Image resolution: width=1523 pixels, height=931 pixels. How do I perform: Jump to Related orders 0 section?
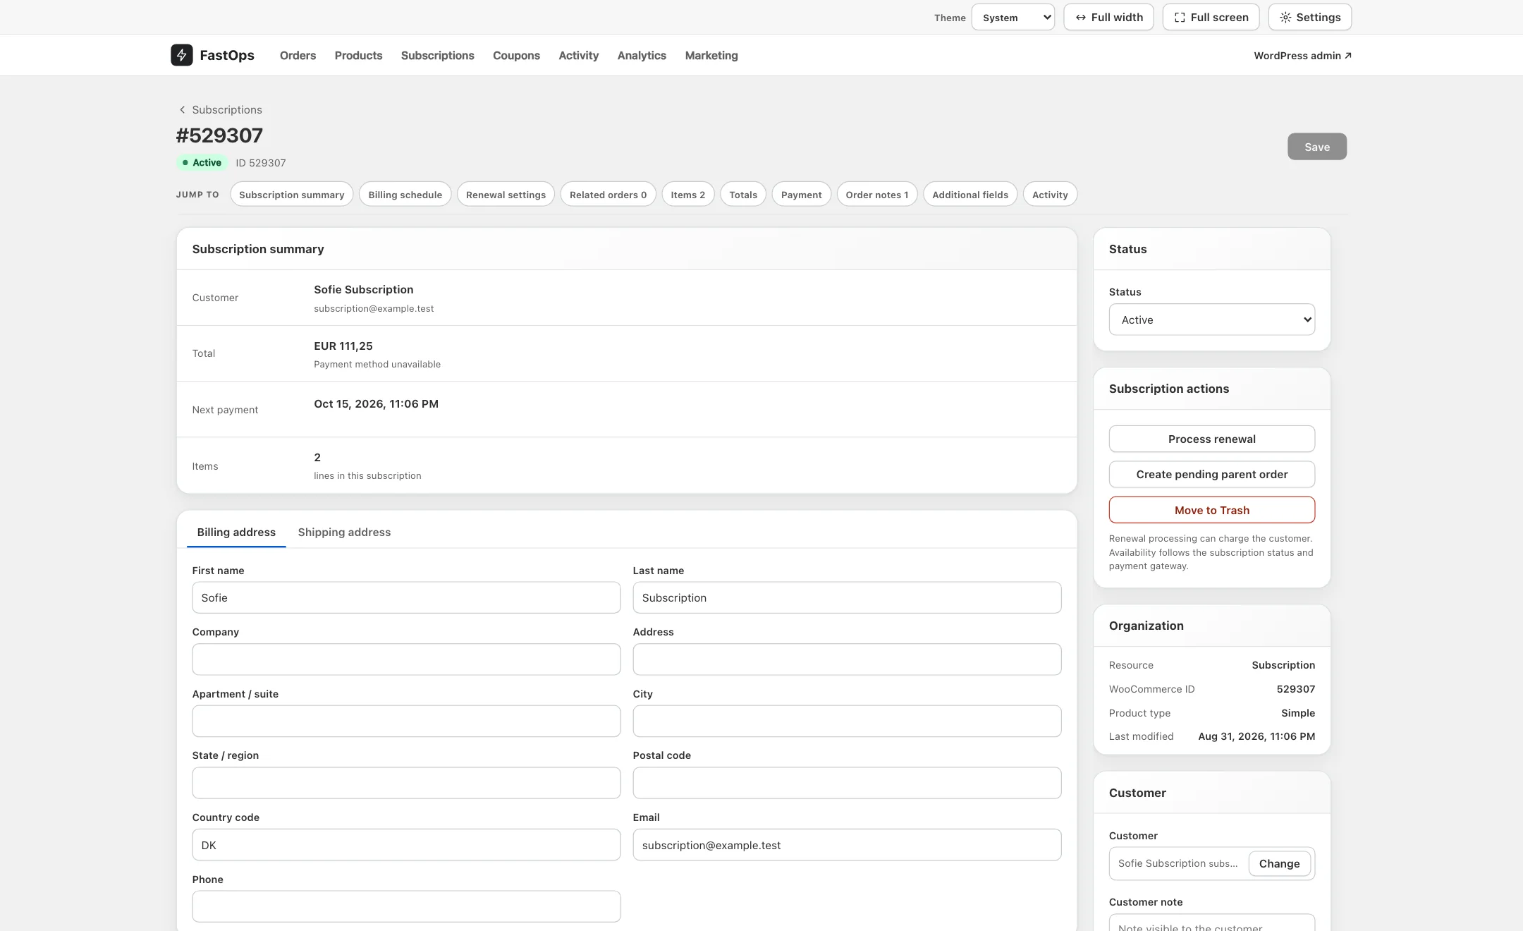(608, 195)
